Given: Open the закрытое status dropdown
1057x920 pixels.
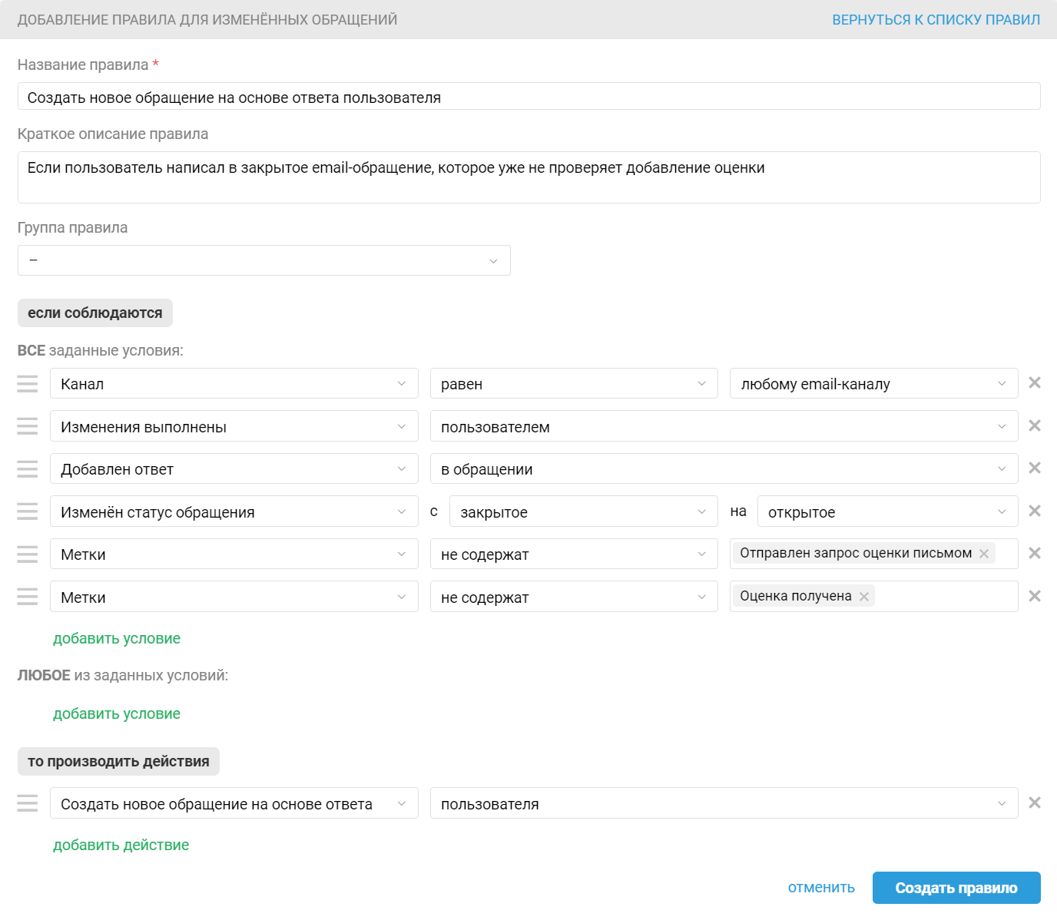Looking at the screenshot, I should (583, 512).
